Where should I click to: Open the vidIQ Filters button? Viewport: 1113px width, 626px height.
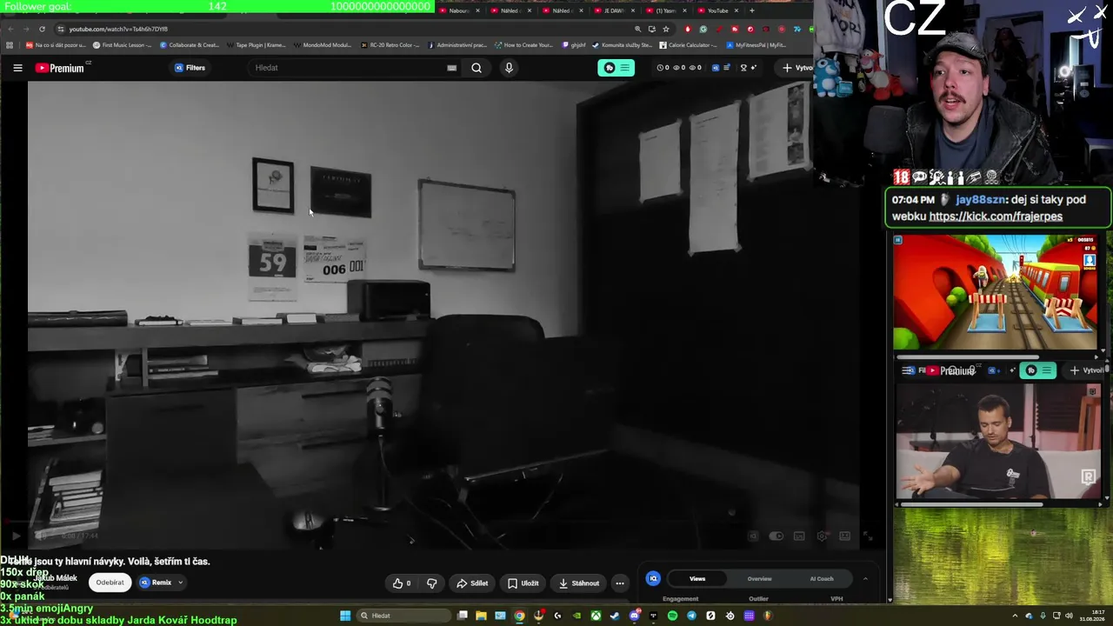coord(190,68)
